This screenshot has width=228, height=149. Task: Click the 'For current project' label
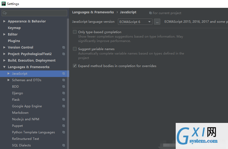[x=167, y=13]
